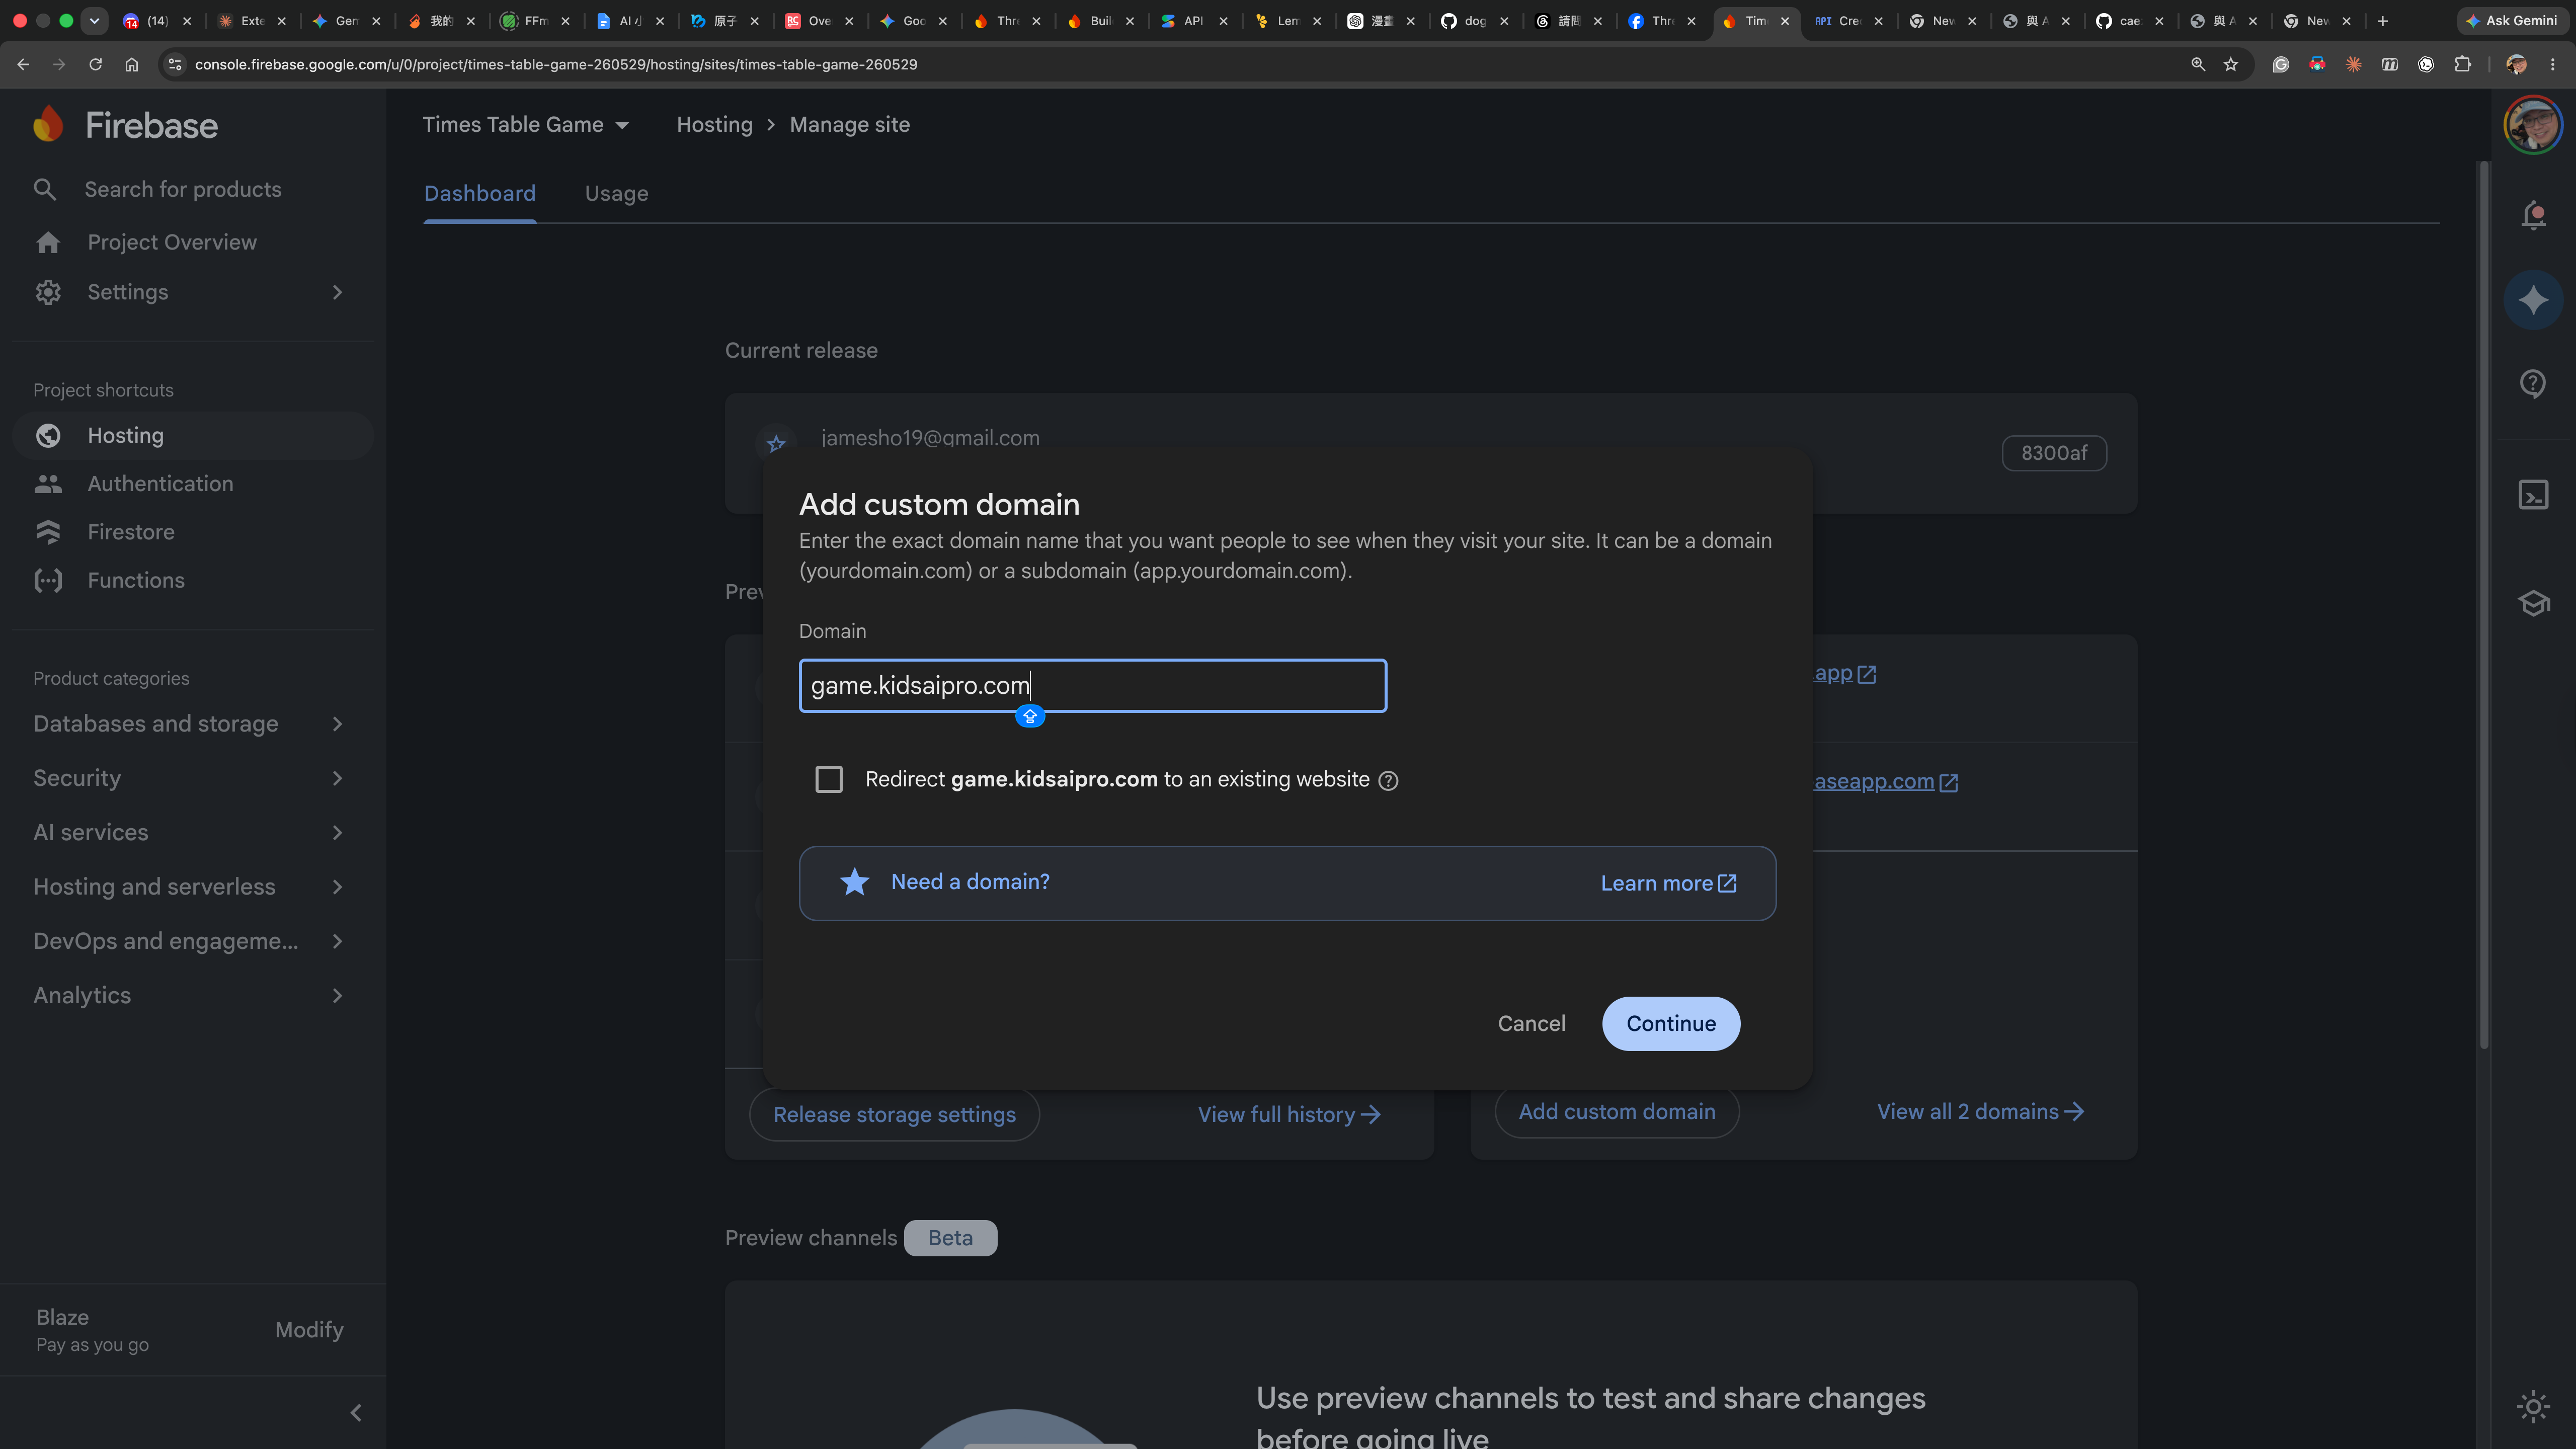Click the 8300af release hash chip

(2054, 453)
